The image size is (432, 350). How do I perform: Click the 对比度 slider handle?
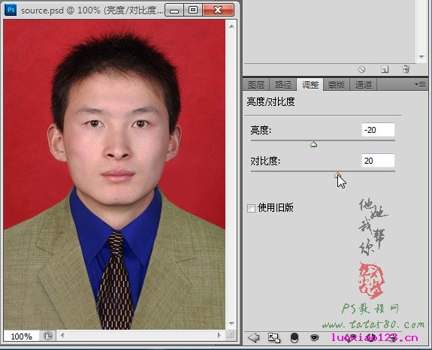coord(337,175)
